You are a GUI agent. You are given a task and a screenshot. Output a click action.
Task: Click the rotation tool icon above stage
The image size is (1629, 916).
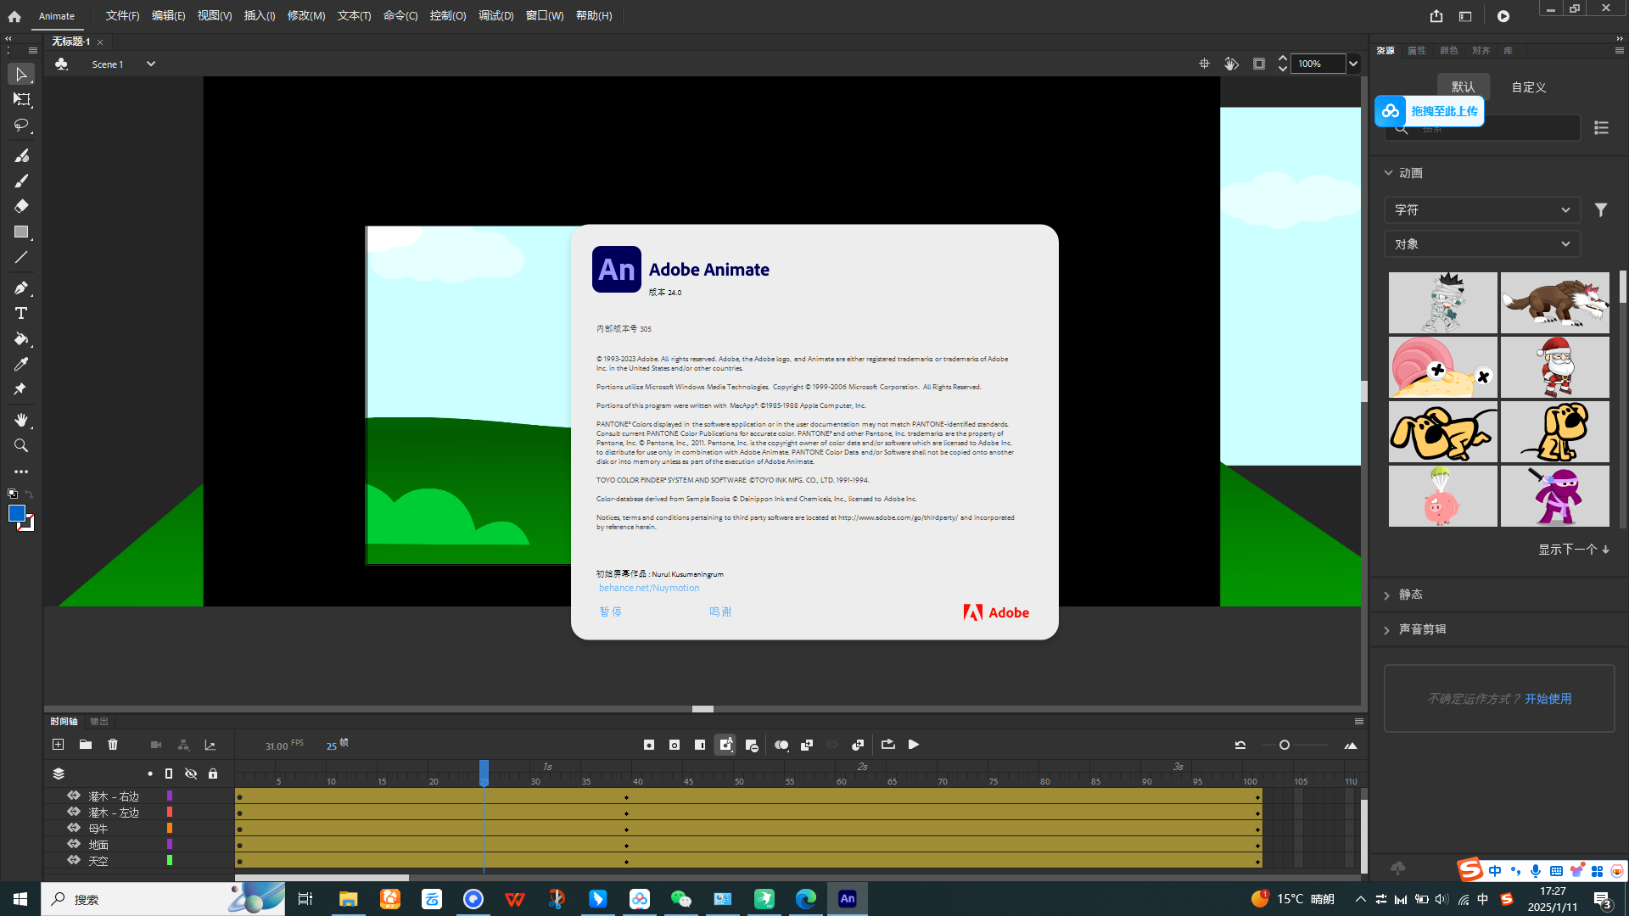click(x=1231, y=64)
